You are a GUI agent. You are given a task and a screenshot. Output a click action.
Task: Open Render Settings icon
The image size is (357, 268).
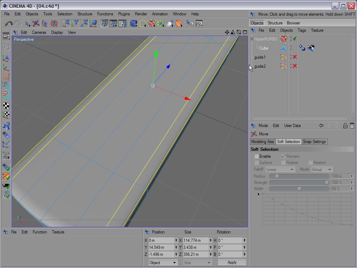[x=122, y=23]
